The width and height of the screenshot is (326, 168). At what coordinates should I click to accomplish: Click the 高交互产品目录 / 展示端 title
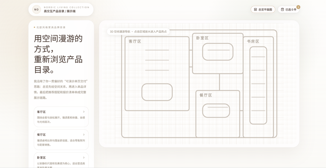point(60,11)
